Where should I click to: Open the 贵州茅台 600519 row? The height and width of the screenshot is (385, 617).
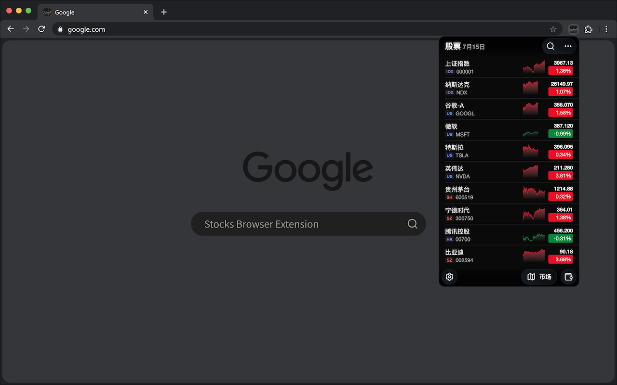(x=509, y=193)
